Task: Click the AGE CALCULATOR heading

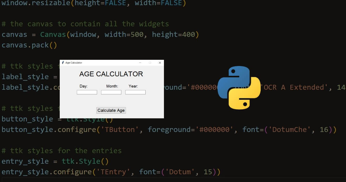Action: click(111, 74)
